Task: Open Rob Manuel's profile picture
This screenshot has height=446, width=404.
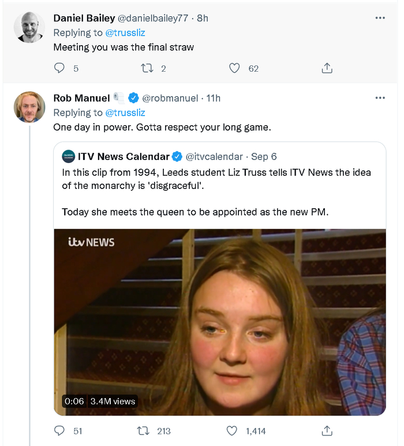Action: [x=29, y=107]
